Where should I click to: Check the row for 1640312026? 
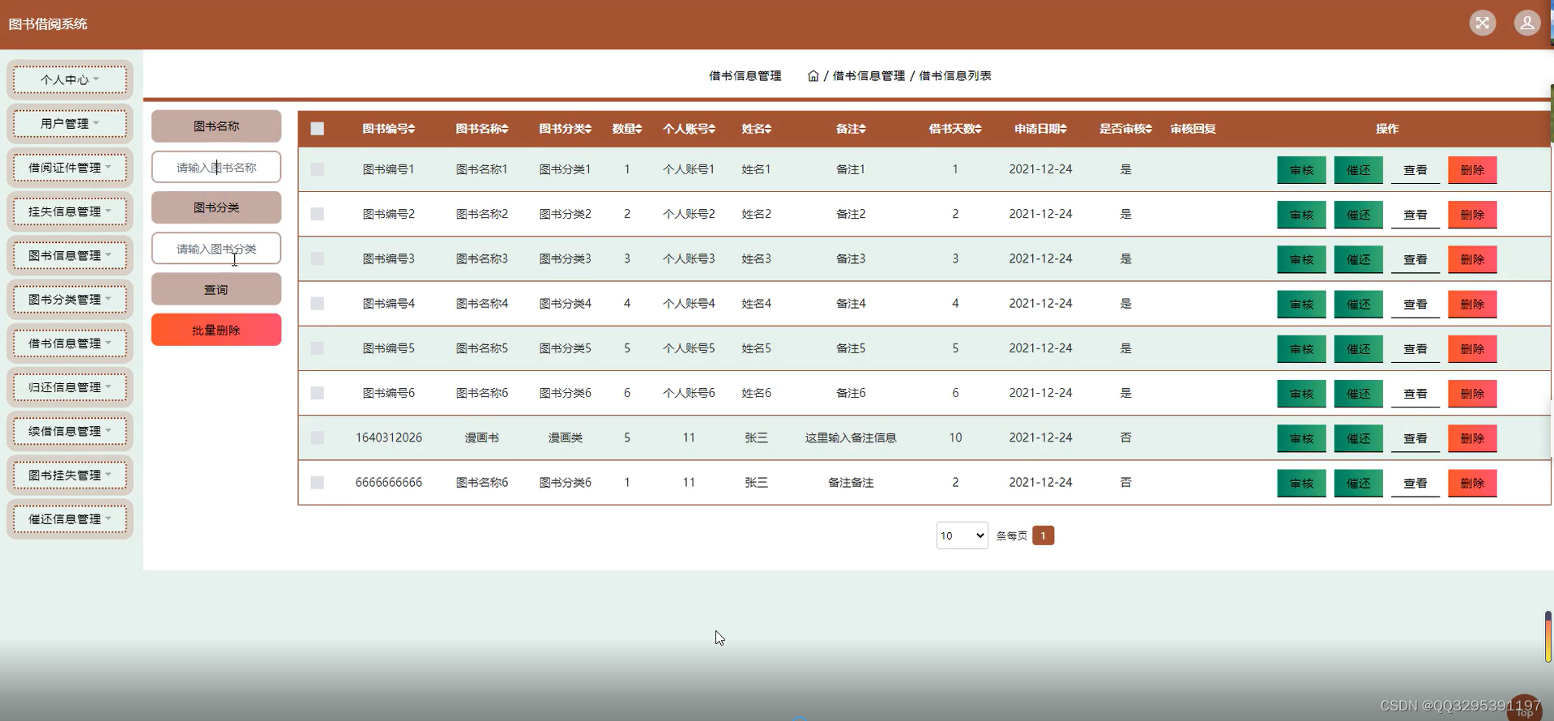click(318, 437)
